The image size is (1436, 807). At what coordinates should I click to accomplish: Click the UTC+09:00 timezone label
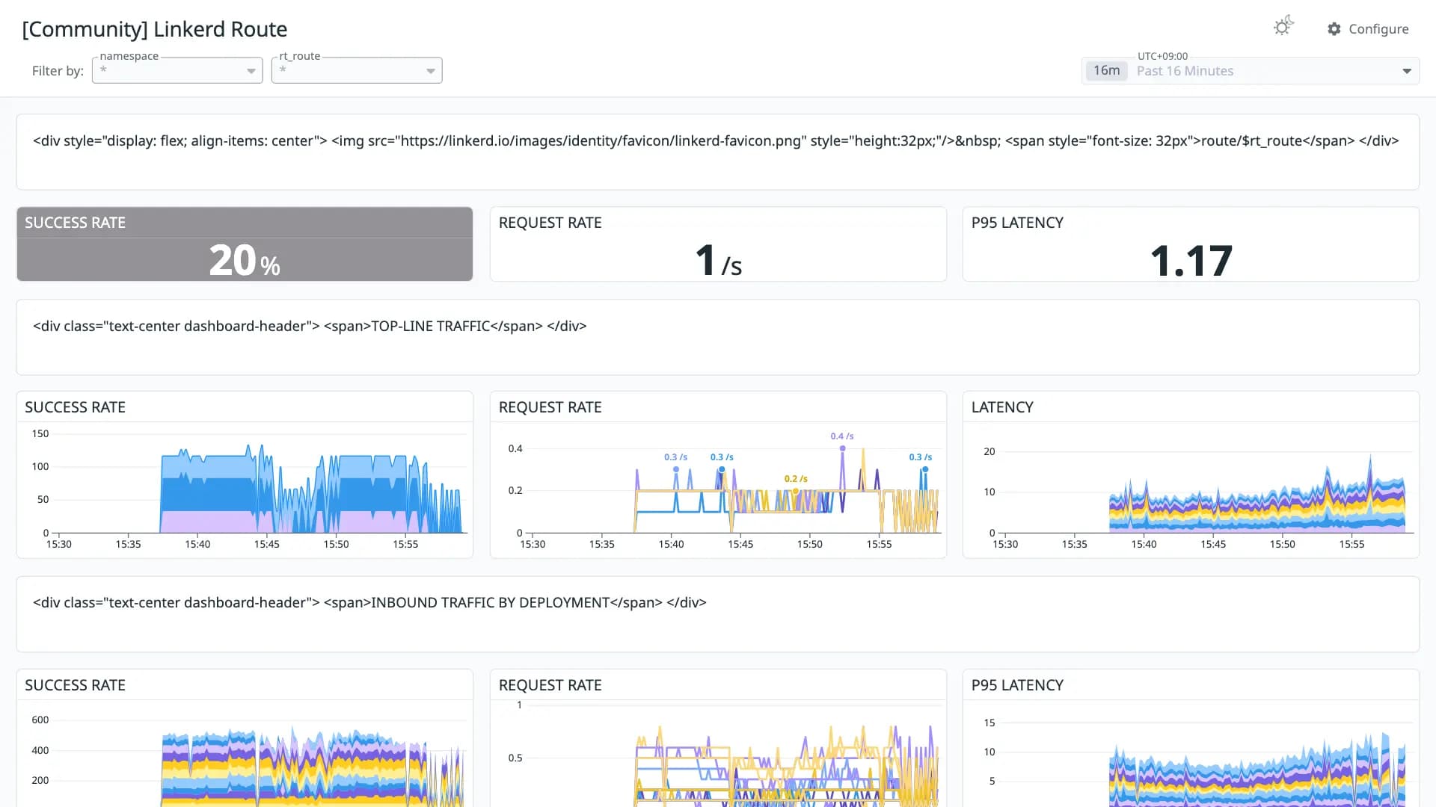(x=1162, y=56)
